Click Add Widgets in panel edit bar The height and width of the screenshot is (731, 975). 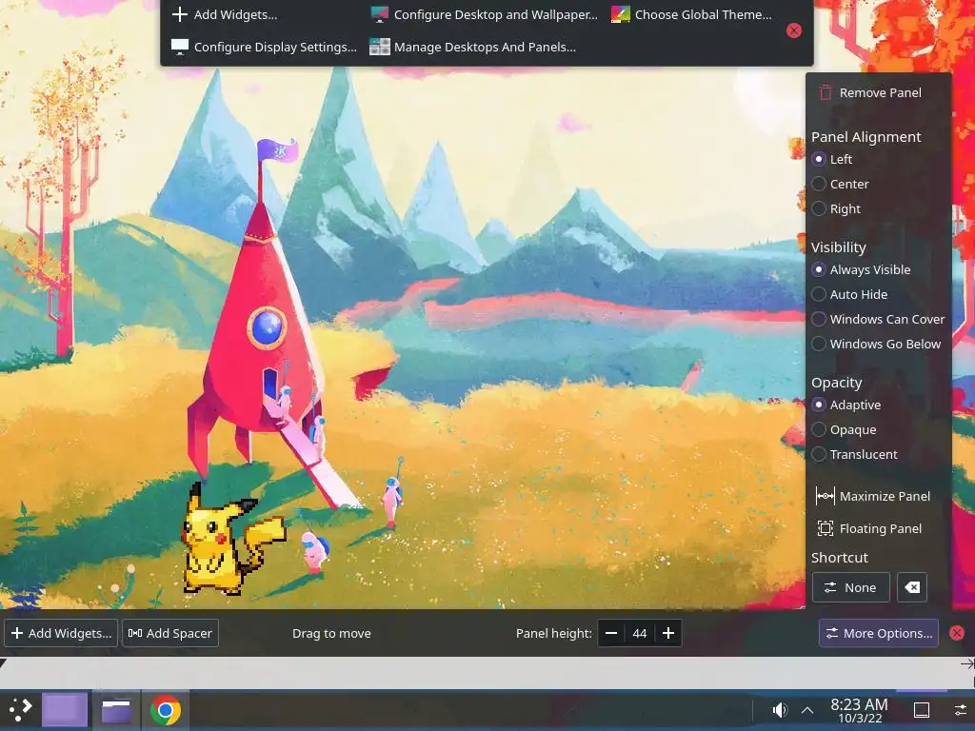click(x=61, y=633)
